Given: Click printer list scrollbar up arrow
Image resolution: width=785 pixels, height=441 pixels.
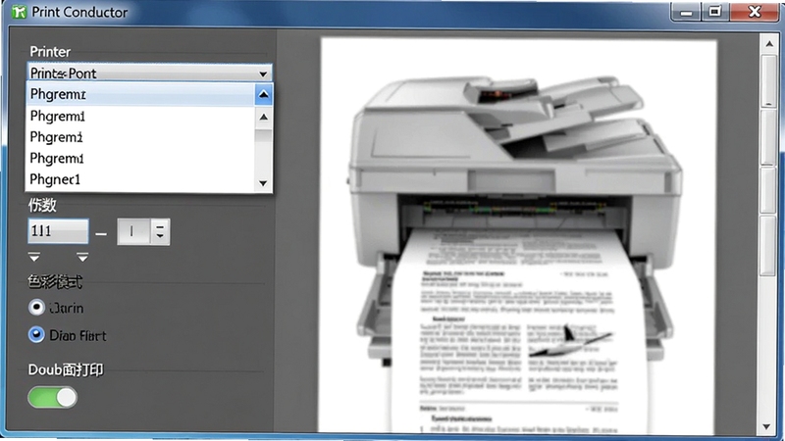Looking at the screenshot, I should click(263, 117).
